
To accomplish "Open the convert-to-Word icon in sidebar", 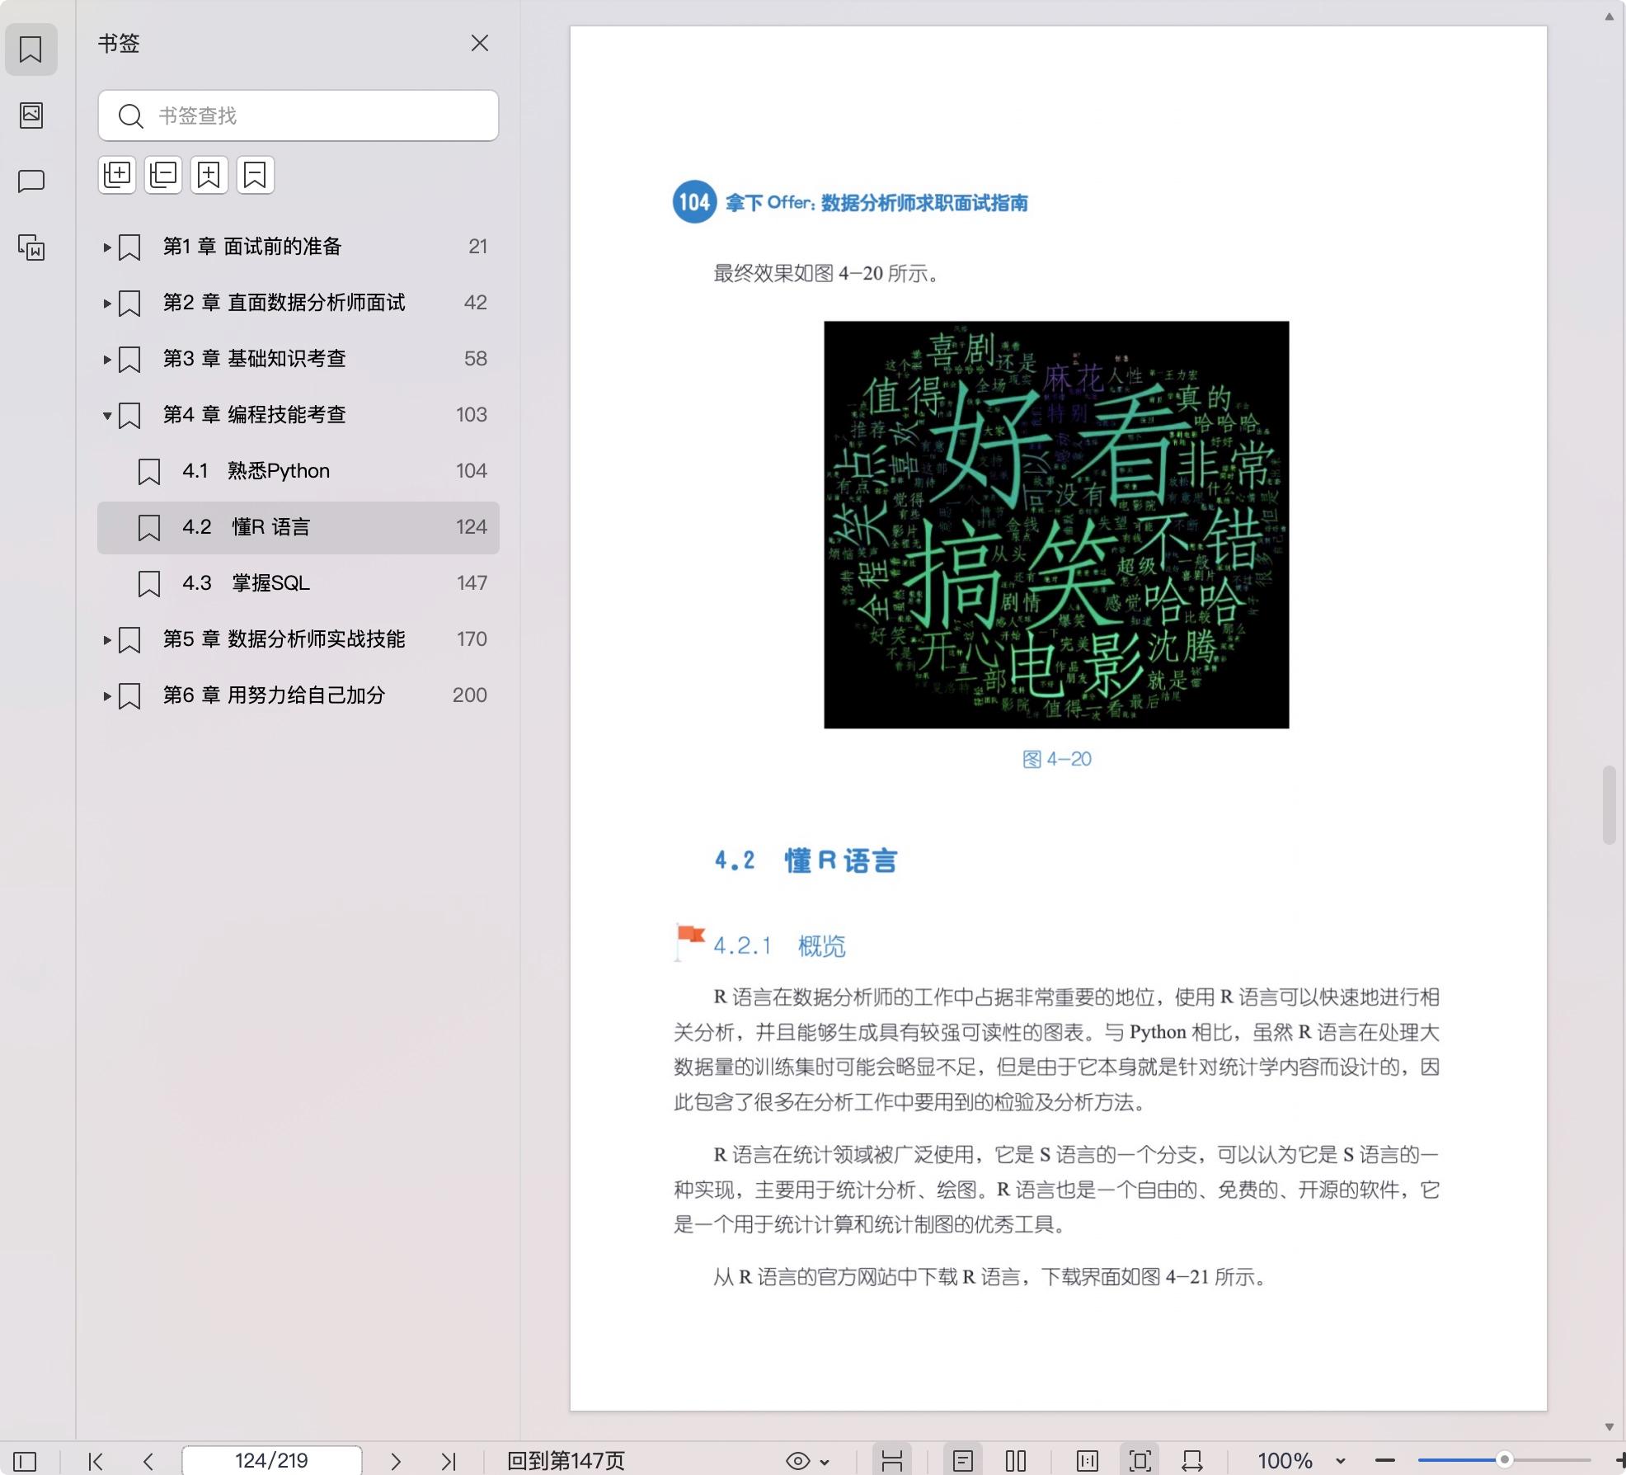I will pyautogui.click(x=31, y=247).
